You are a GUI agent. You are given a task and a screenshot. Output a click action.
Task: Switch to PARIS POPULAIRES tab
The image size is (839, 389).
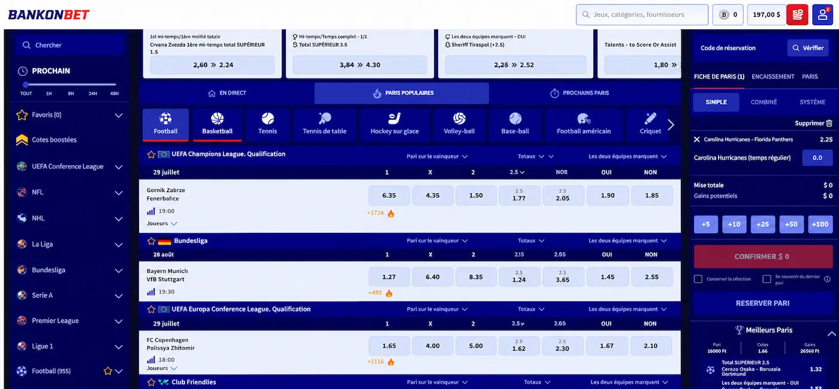[402, 93]
